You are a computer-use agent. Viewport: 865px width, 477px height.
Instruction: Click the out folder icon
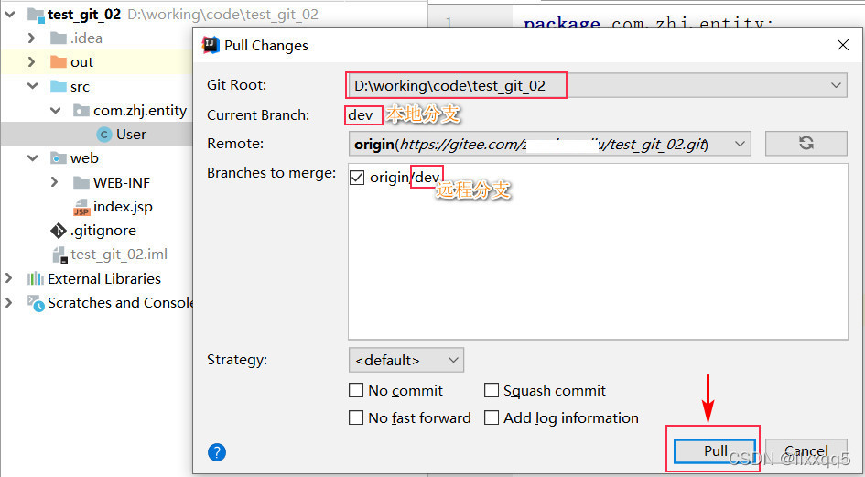58,62
